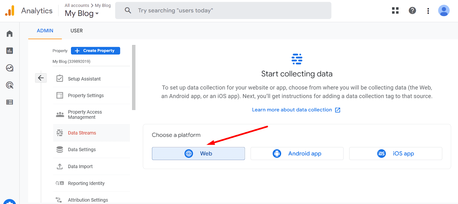This screenshot has width=458, height=204.
Task: Choose the Web platform button
Action: (198, 153)
